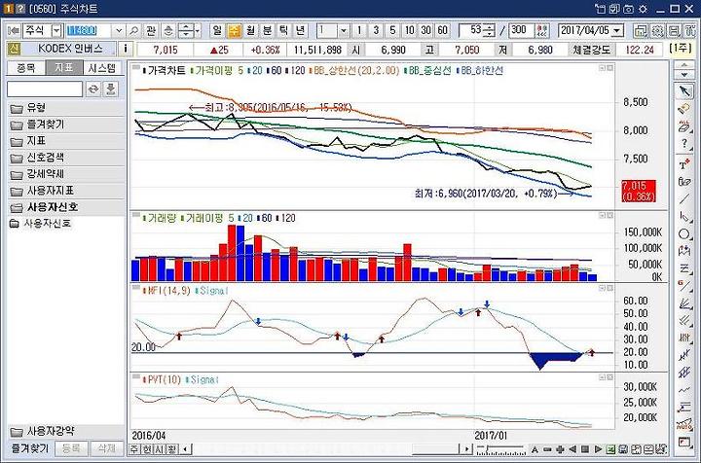Toggle the 시 button on bottom-left bar
701x463 pixels.
point(159,449)
